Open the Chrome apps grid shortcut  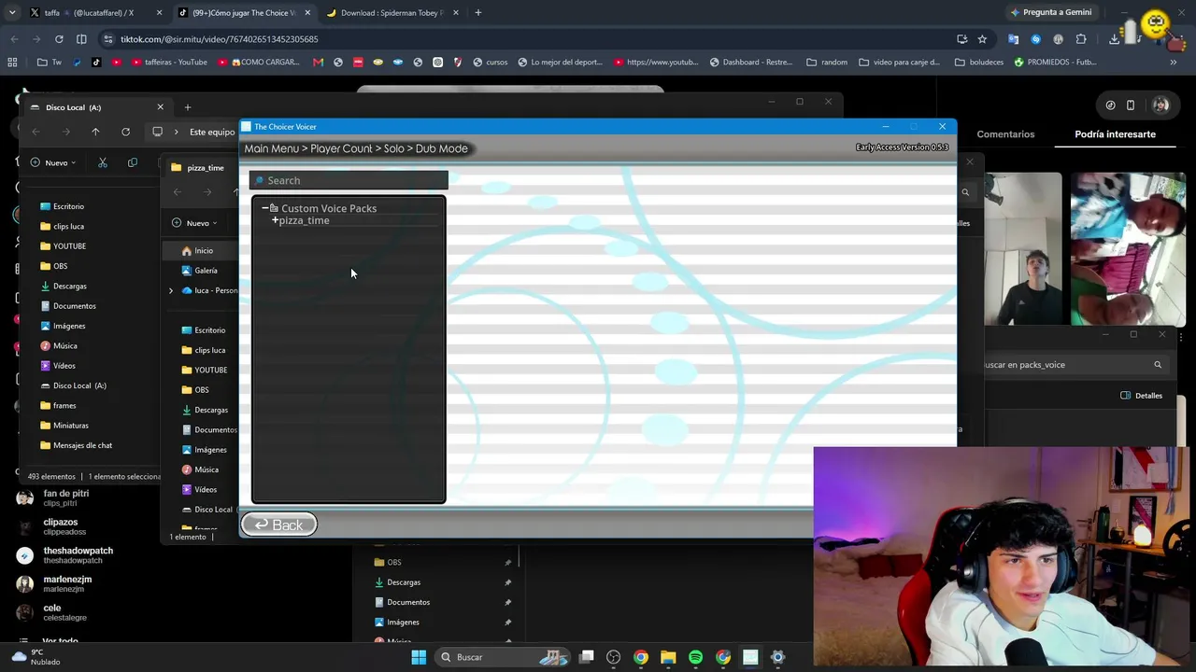point(12,63)
